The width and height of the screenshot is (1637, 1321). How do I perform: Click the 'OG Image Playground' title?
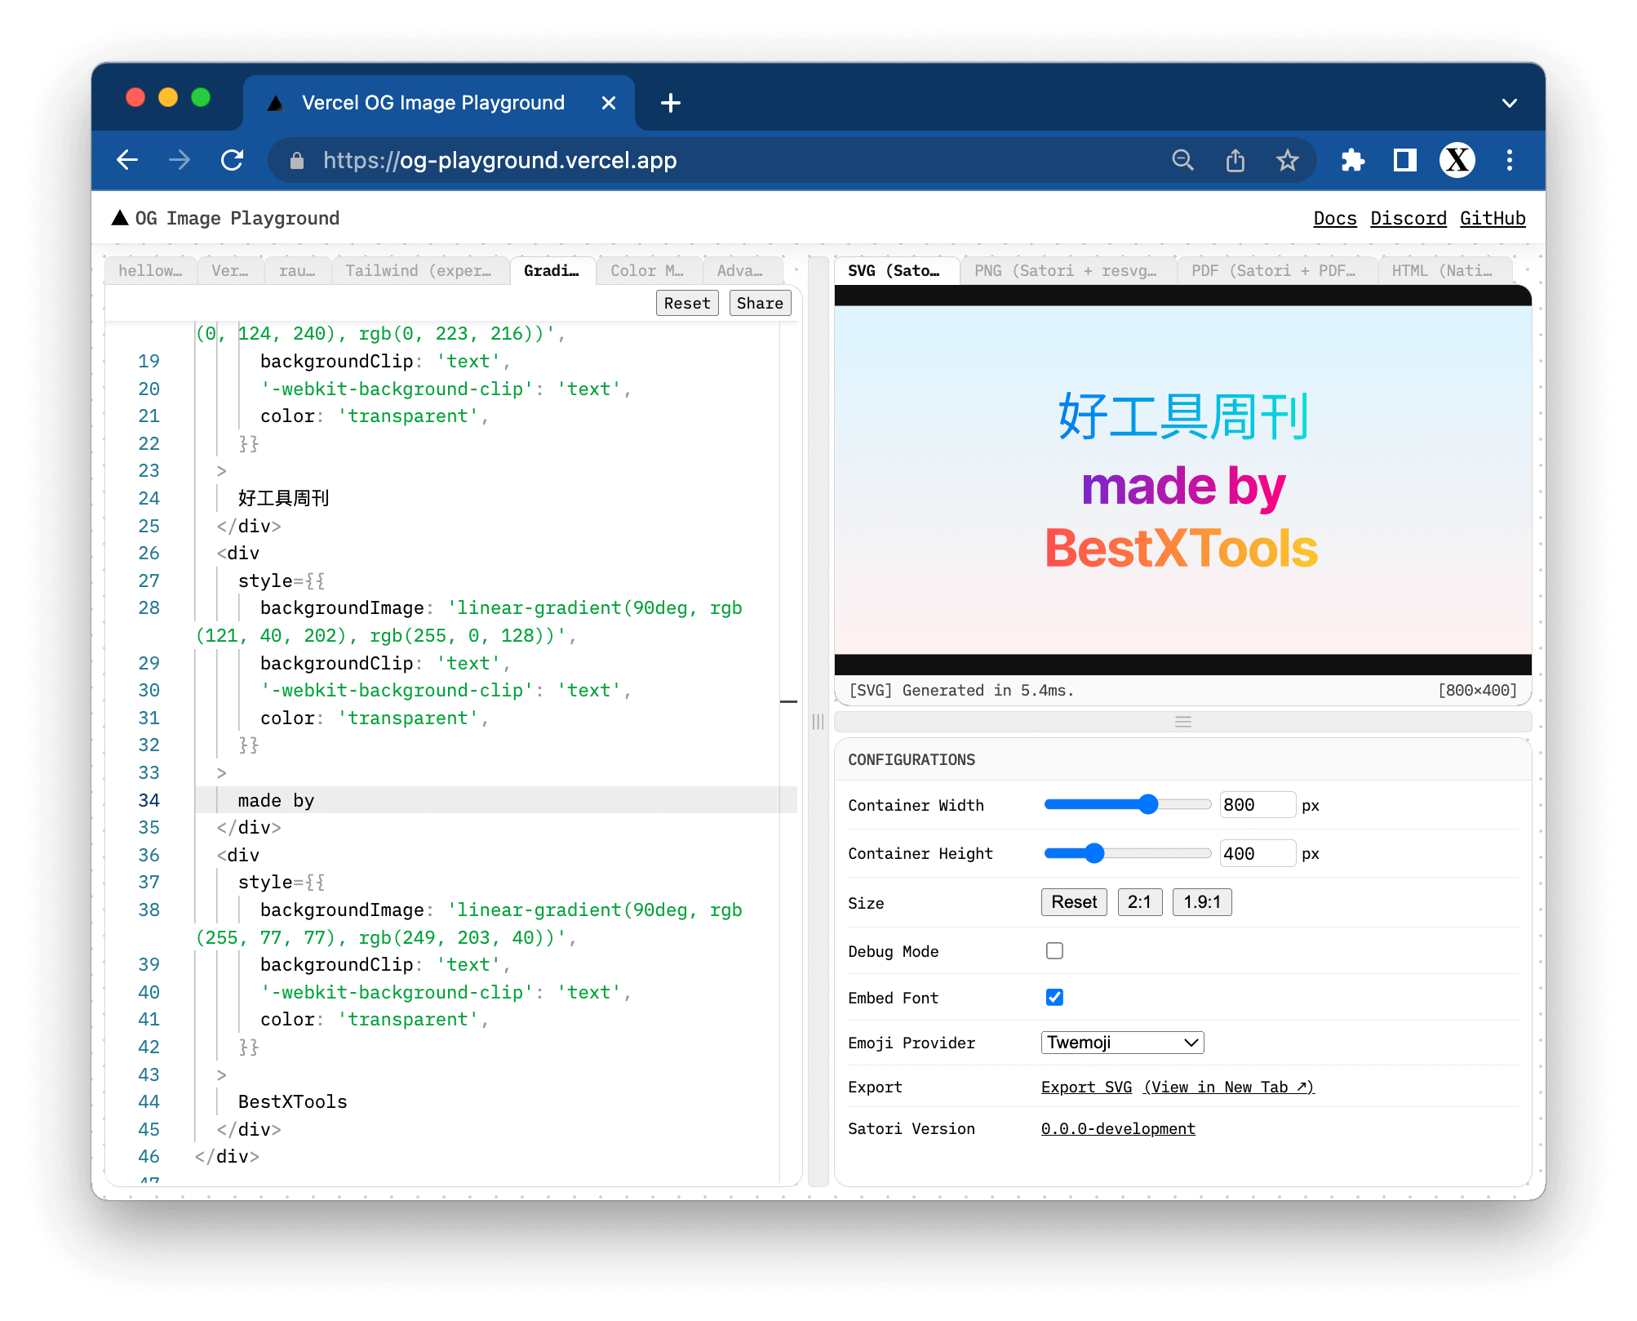[237, 218]
